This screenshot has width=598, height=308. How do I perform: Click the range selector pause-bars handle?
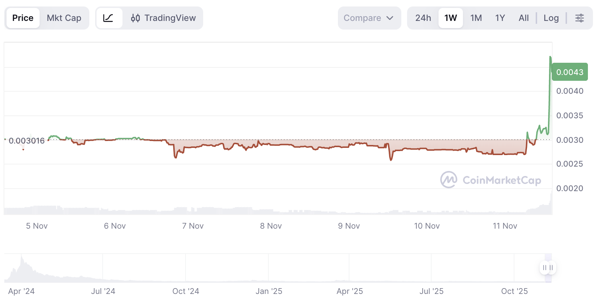[548, 268]
